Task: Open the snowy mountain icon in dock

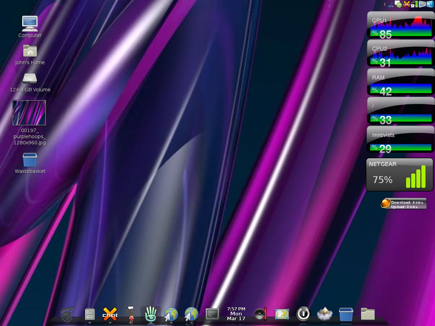Action: click(x=325, y=314)
